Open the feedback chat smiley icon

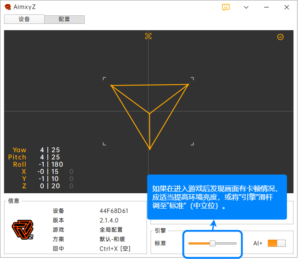pos(226,7)
